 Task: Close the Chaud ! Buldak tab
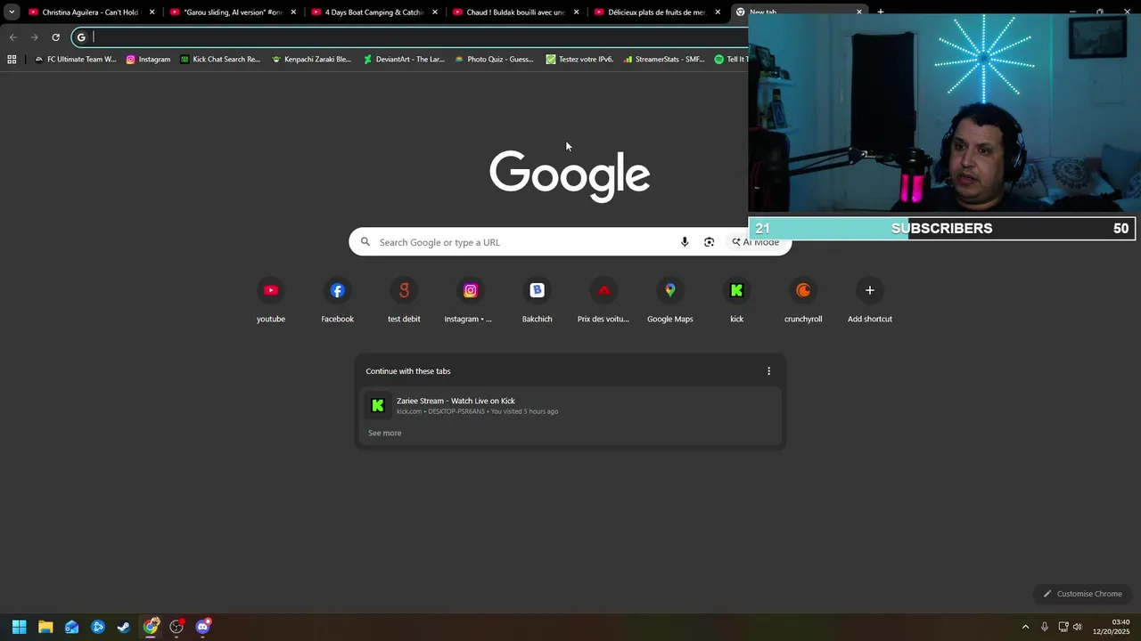(577, 12)
